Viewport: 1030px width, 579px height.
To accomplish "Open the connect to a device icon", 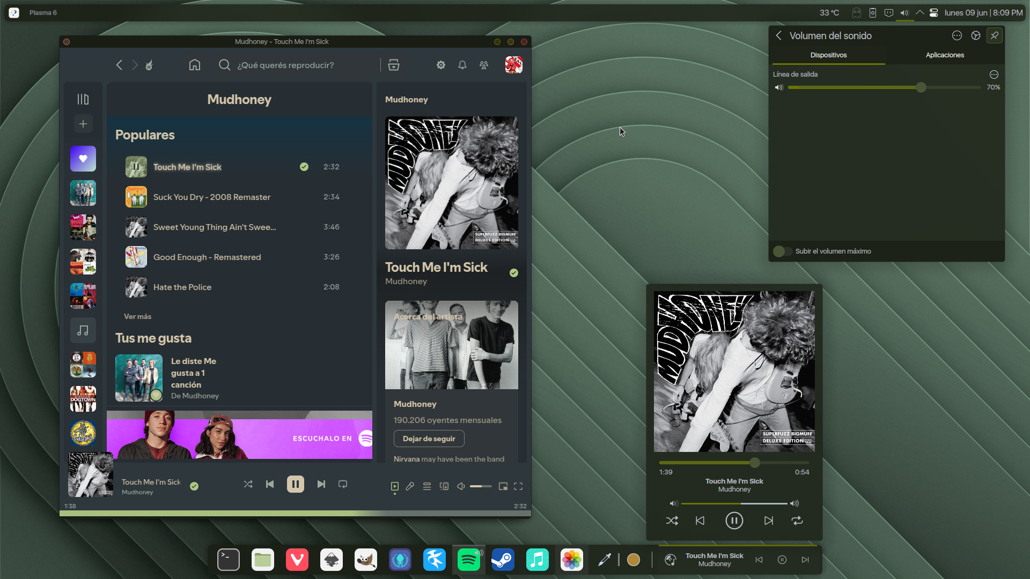I will [x=444, y=486].
